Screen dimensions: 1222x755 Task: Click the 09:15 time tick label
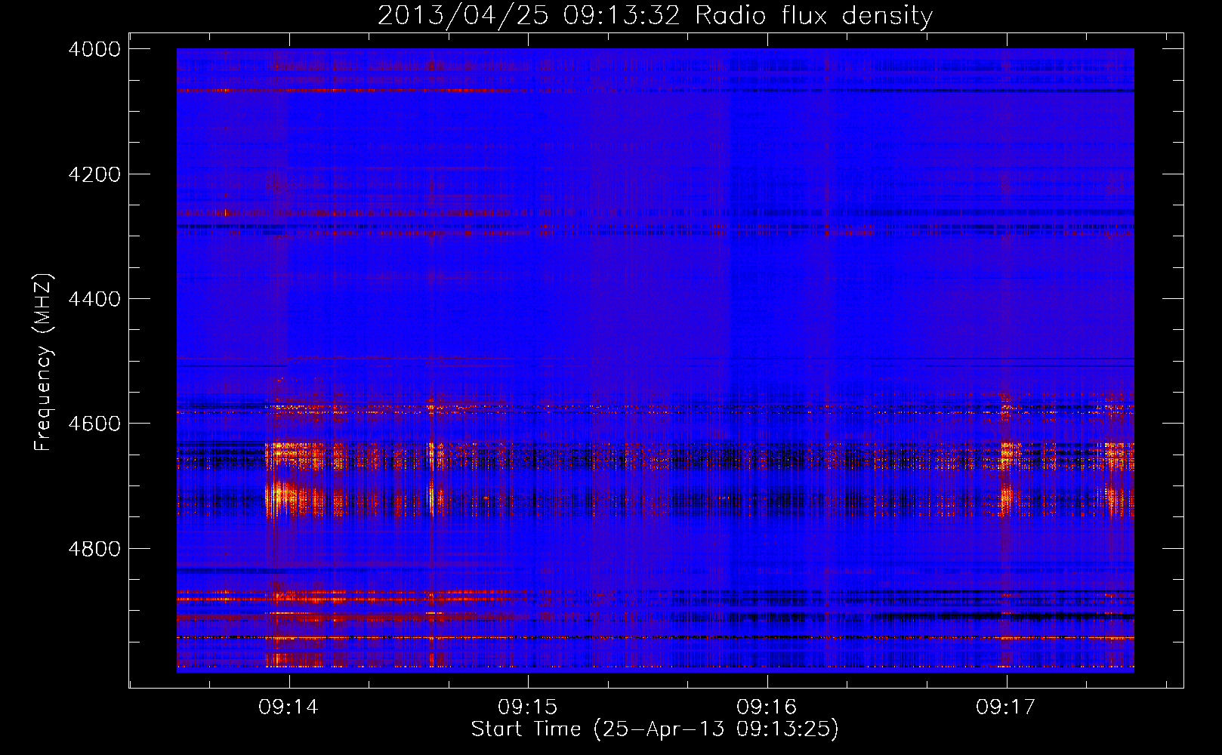[528, 707]
